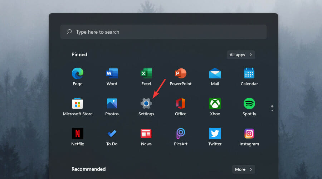The image size is (322, 179).
Task: Launch Microsoft Store
Action: tap(78, 104)
